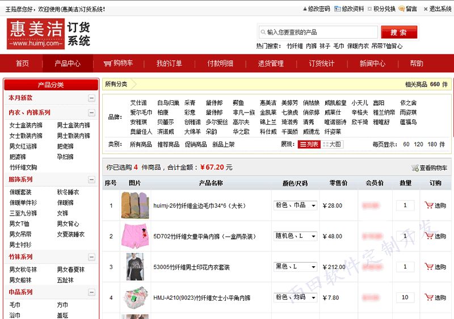Collapse the 内衣、内裤系列 section

(91, 112)
